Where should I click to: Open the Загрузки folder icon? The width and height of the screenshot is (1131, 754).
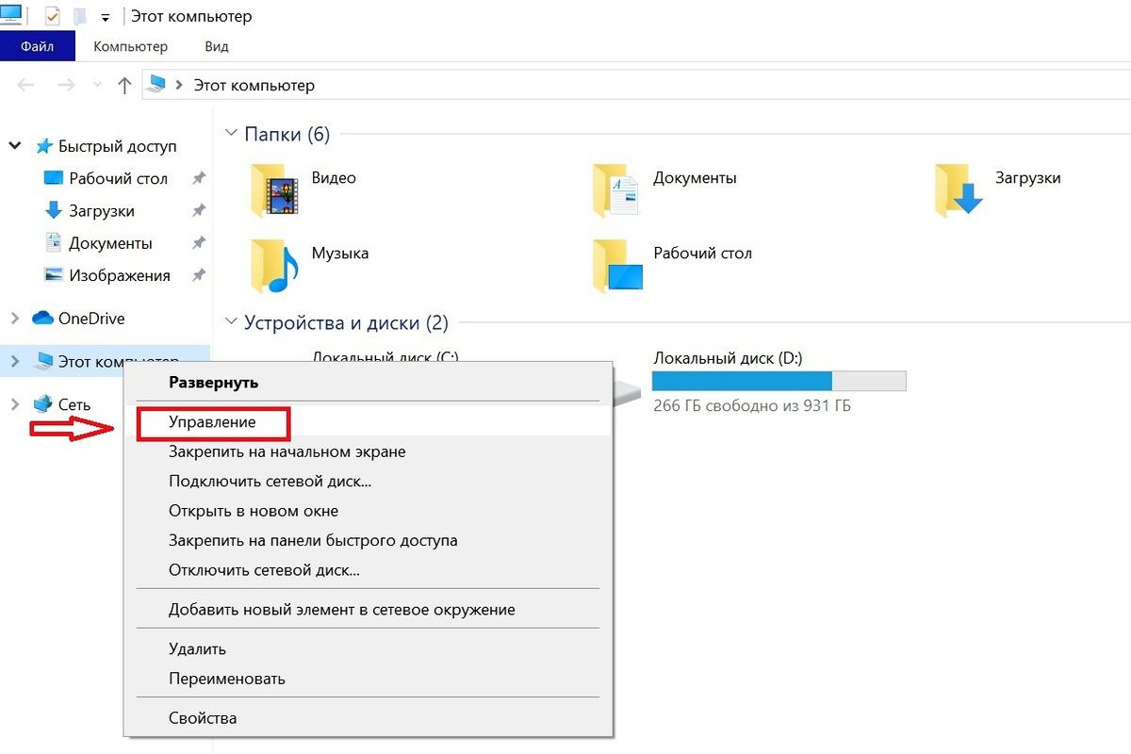(x=959, y=190)
